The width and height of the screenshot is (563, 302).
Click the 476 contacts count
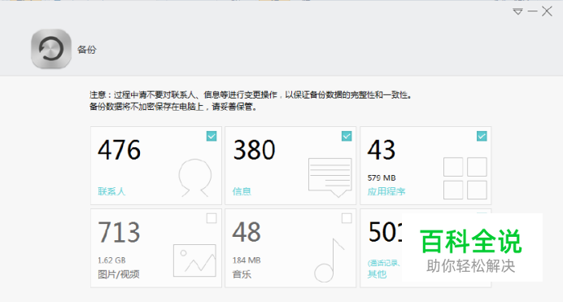[120, 150]
